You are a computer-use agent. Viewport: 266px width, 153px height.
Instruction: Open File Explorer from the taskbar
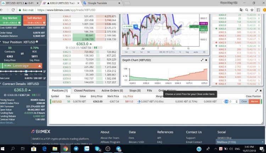click(x=55, y=149)
